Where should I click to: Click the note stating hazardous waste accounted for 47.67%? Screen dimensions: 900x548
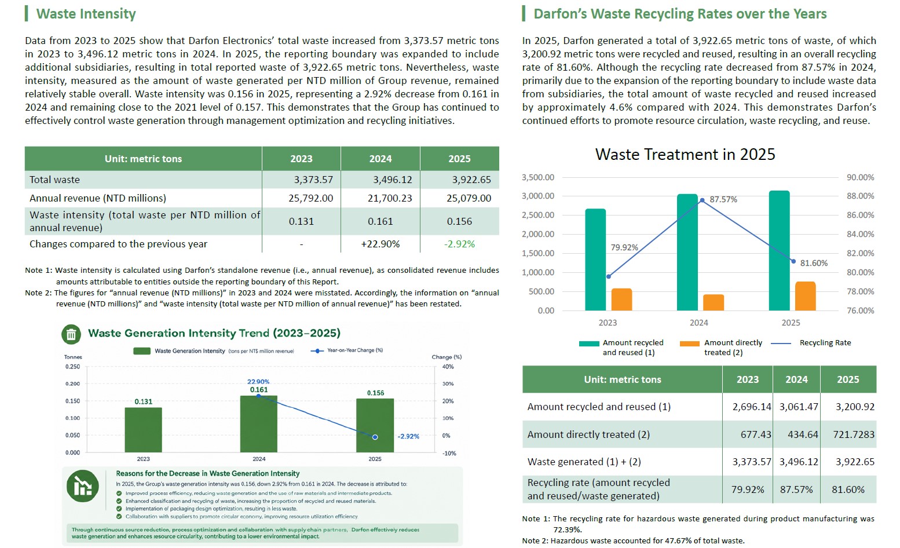click(633, 540)
